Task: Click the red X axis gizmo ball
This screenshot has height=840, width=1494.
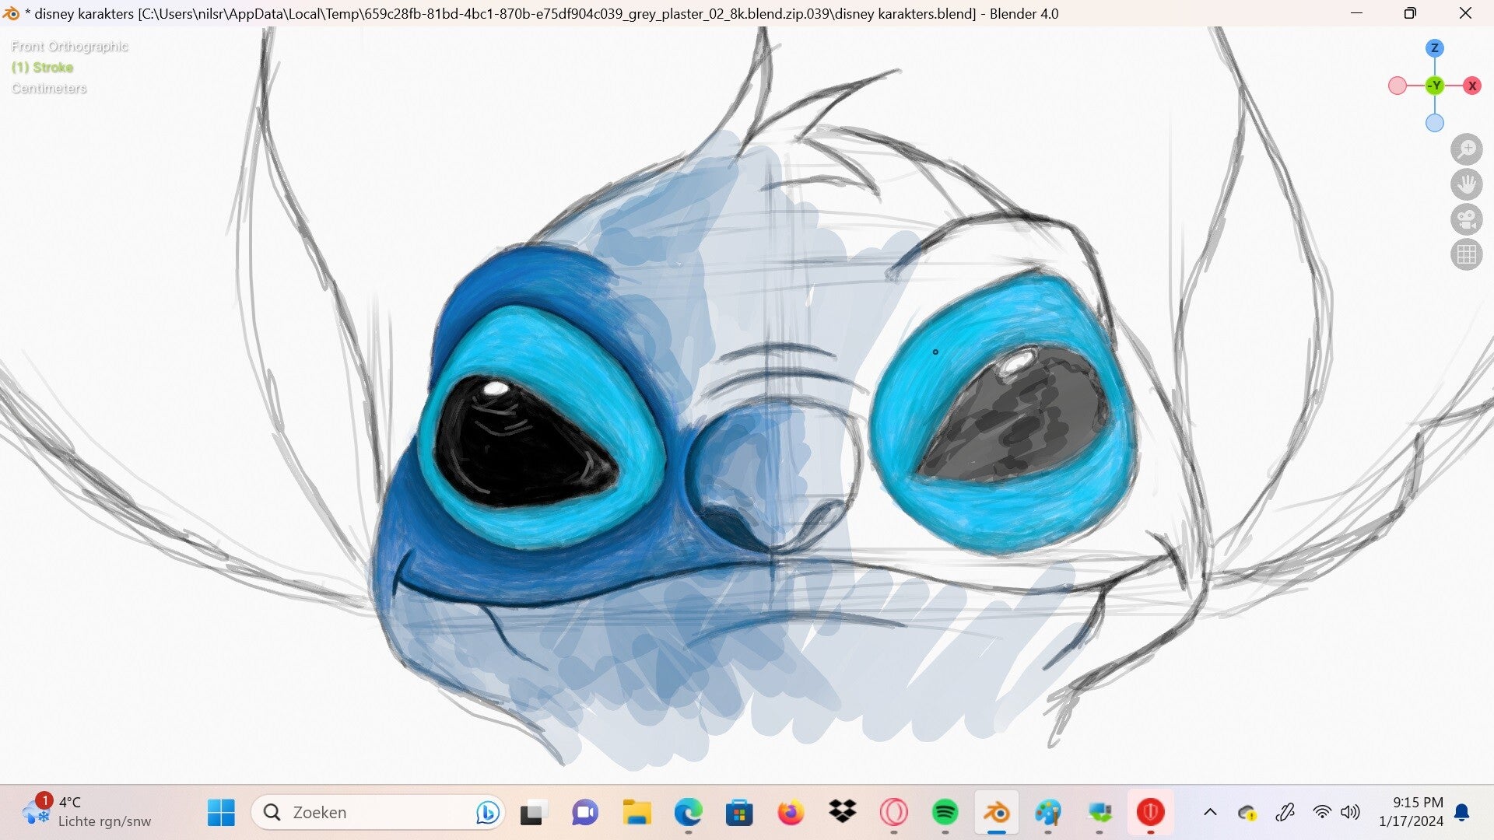Action: pos(1471,86)
